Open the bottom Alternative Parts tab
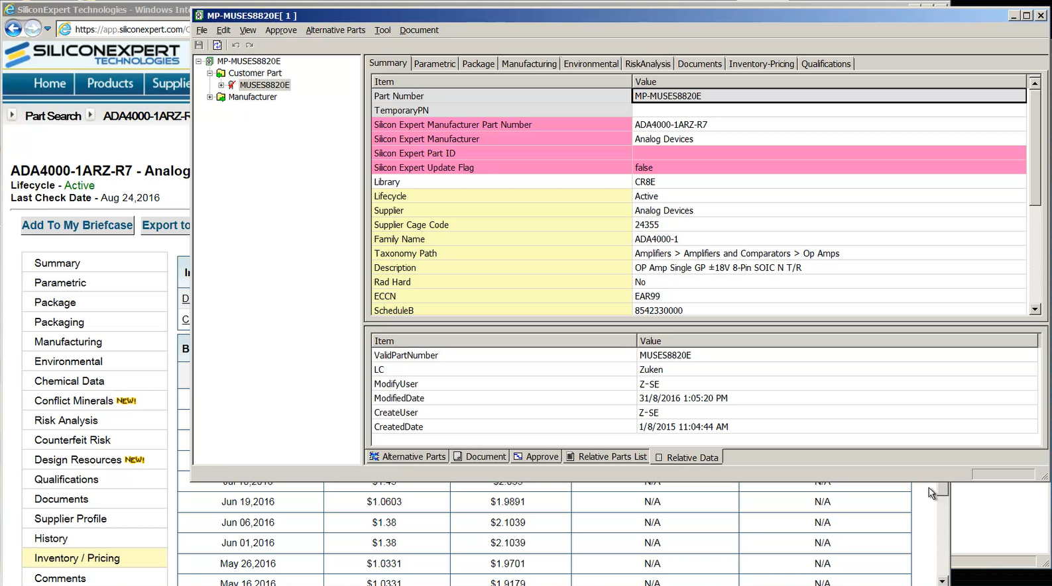 point(407,456)
